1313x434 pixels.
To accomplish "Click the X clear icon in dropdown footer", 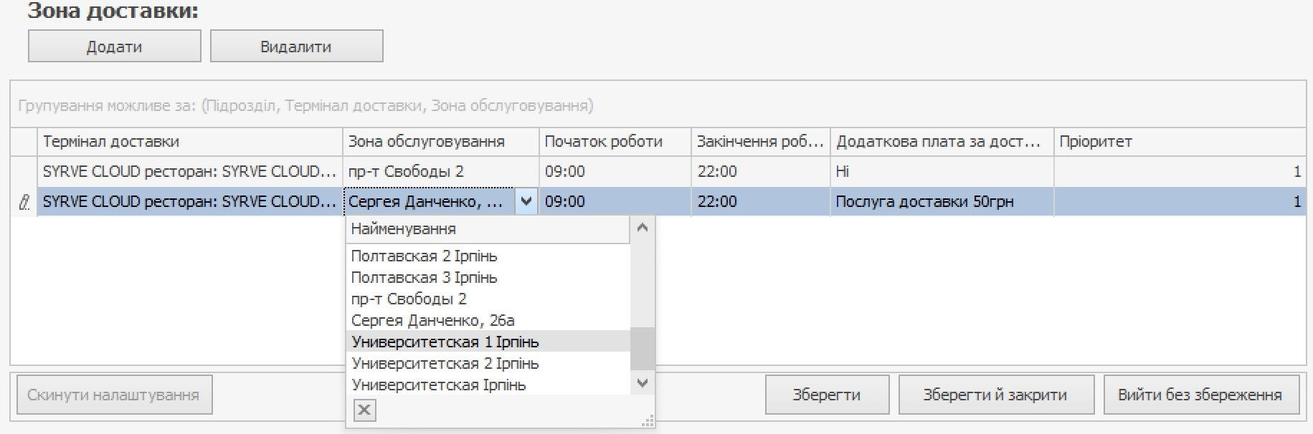I will [364, 410].
